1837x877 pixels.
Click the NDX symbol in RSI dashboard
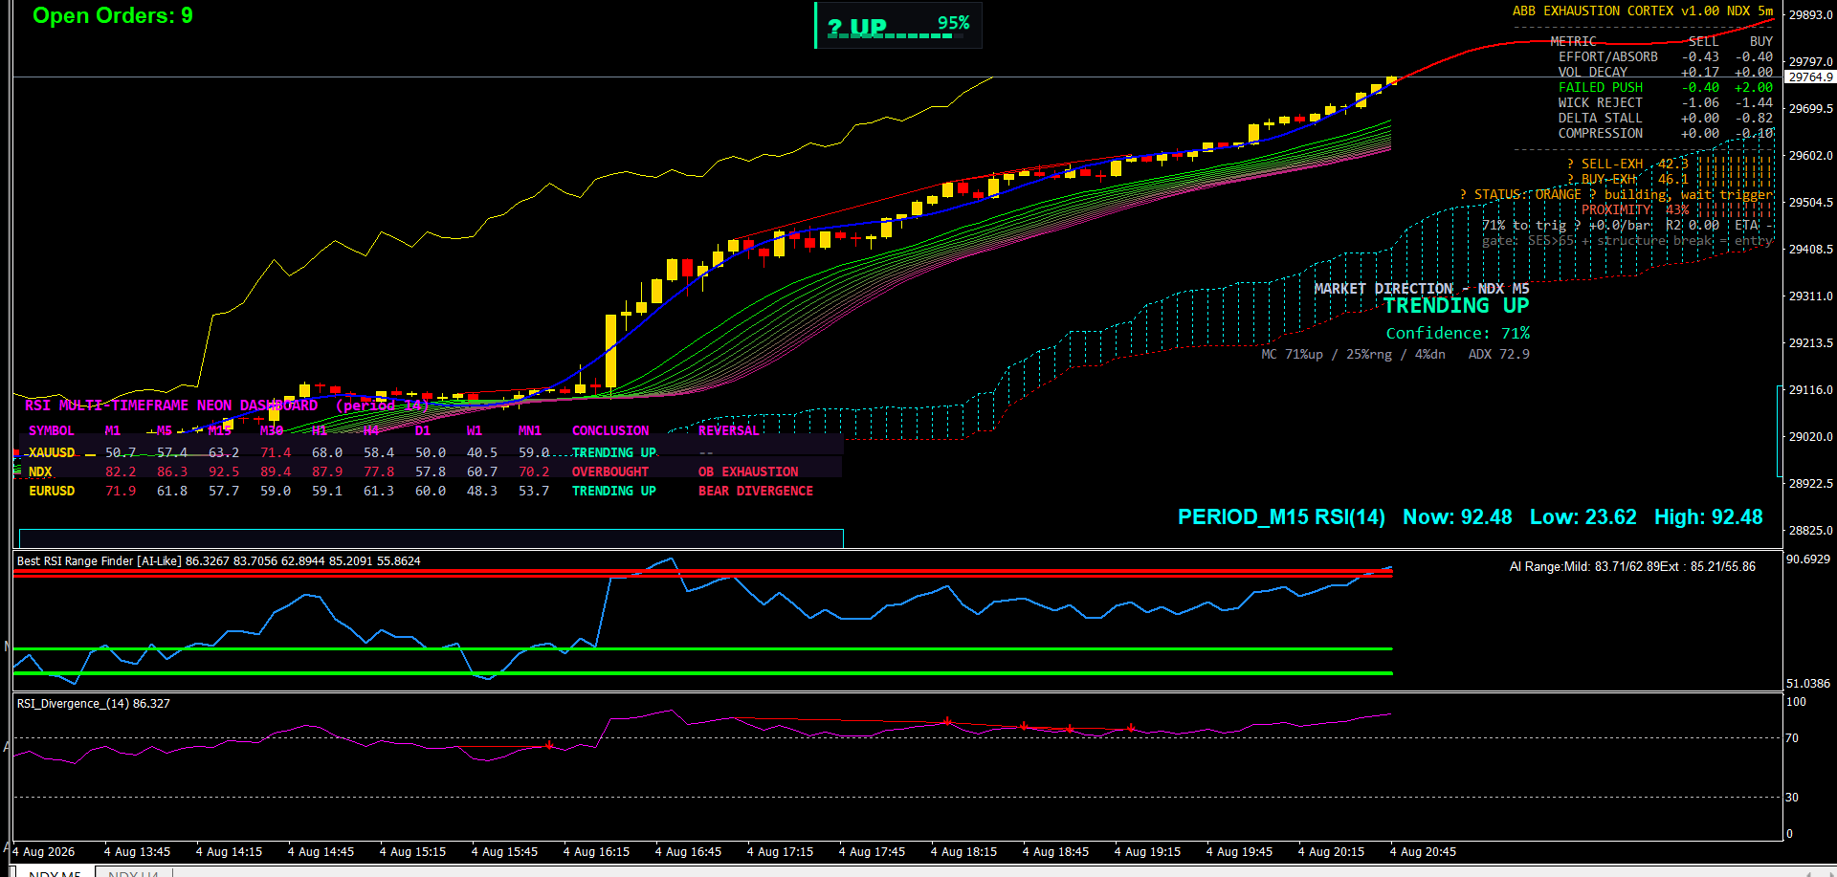(40, 471)
